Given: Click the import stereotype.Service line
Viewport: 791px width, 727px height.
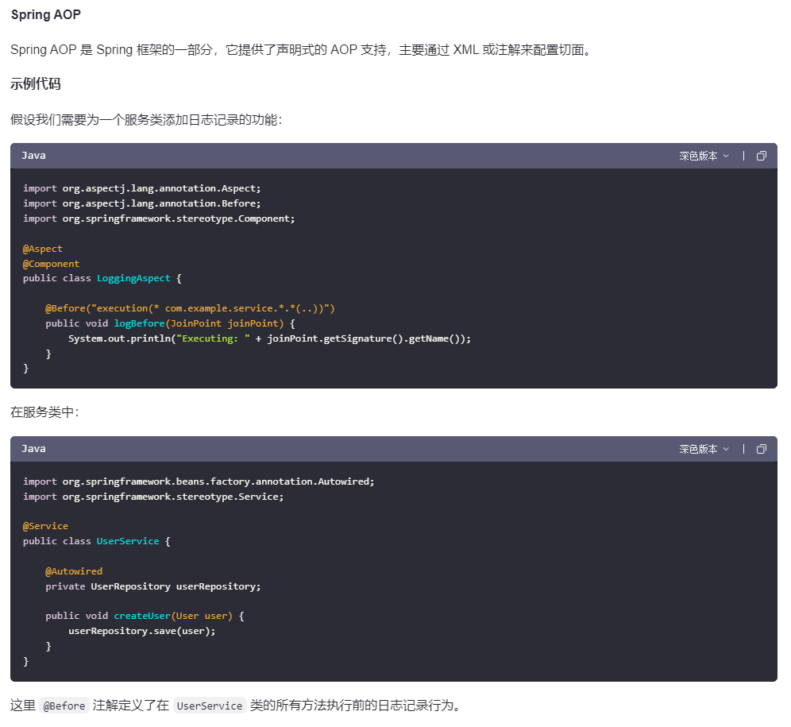Looking at the screenshot, I should tap(153, 497).
